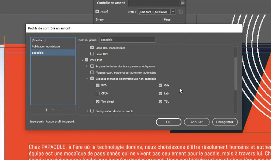
Task: Toggle the COULEUR category checkbox
Action: coord(86,60)
